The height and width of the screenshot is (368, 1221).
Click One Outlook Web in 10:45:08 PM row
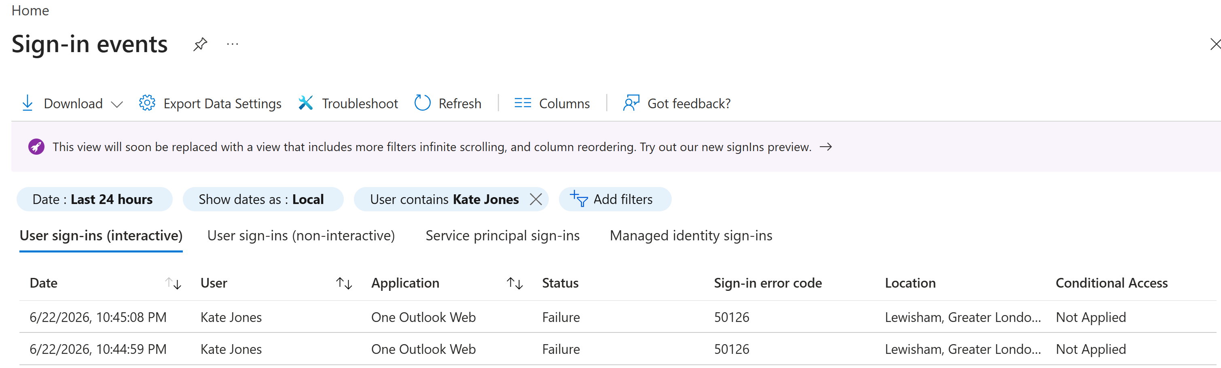(x=423, y=318)
